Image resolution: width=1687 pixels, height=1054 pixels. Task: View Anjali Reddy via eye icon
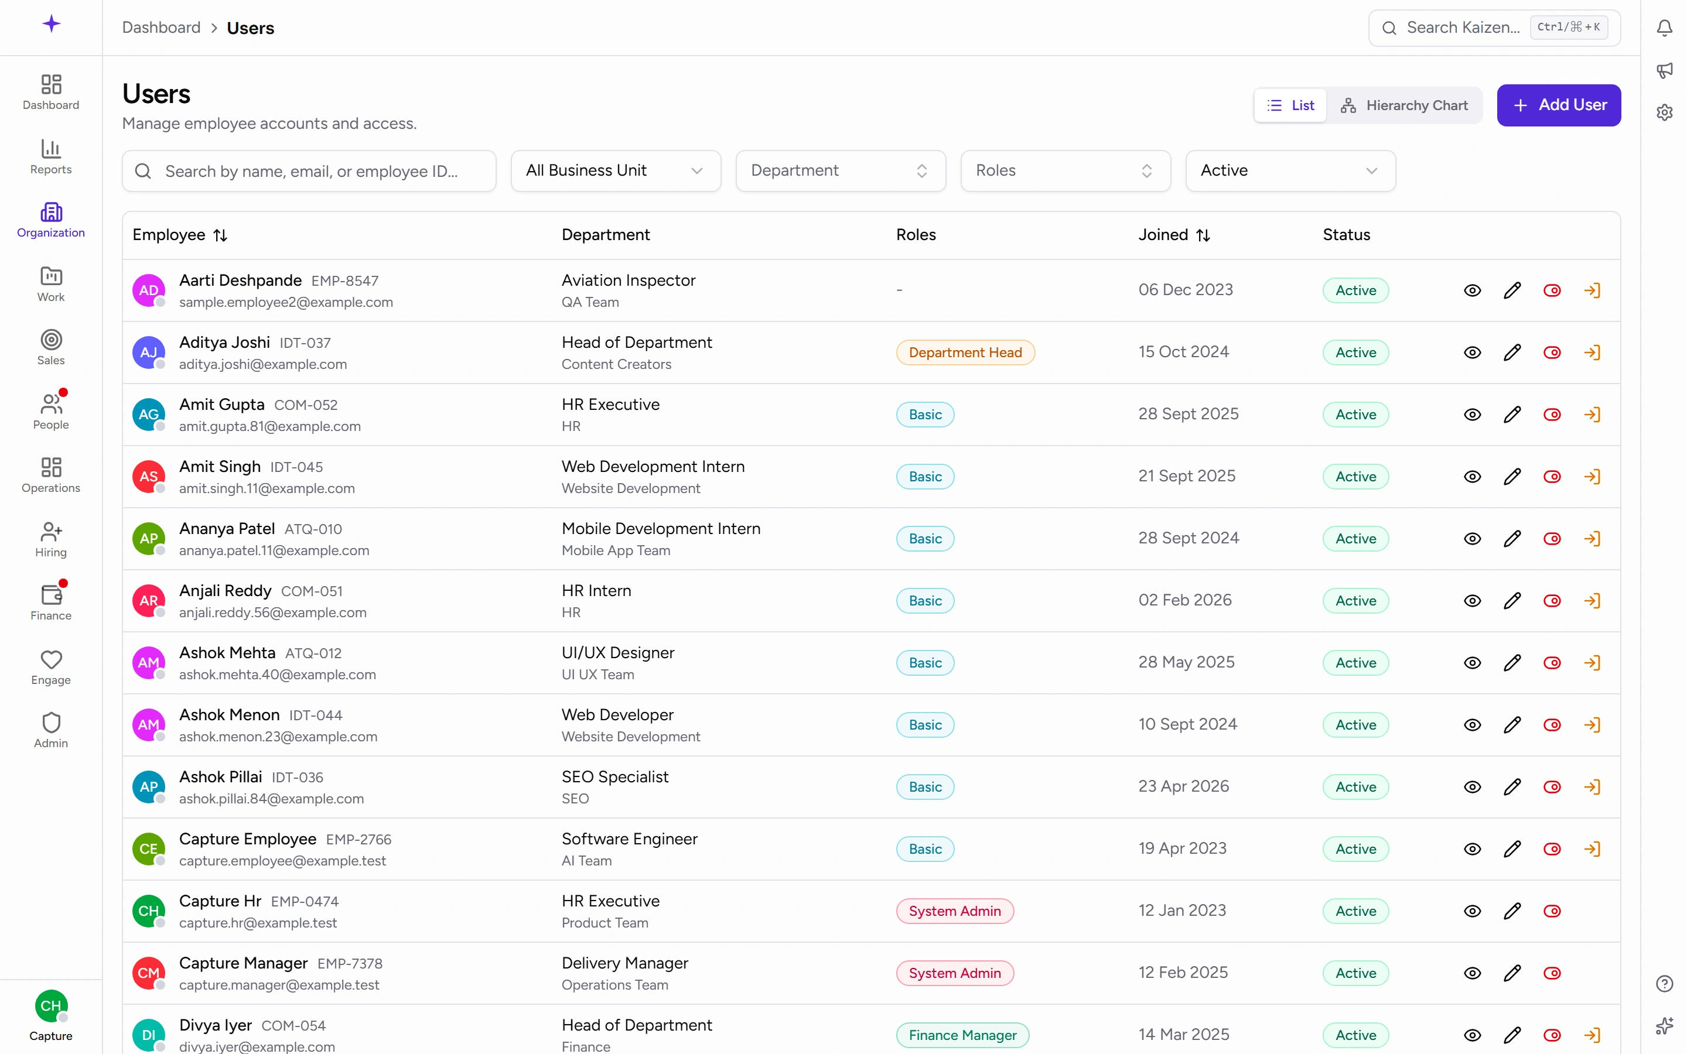tap(1472, 601)
